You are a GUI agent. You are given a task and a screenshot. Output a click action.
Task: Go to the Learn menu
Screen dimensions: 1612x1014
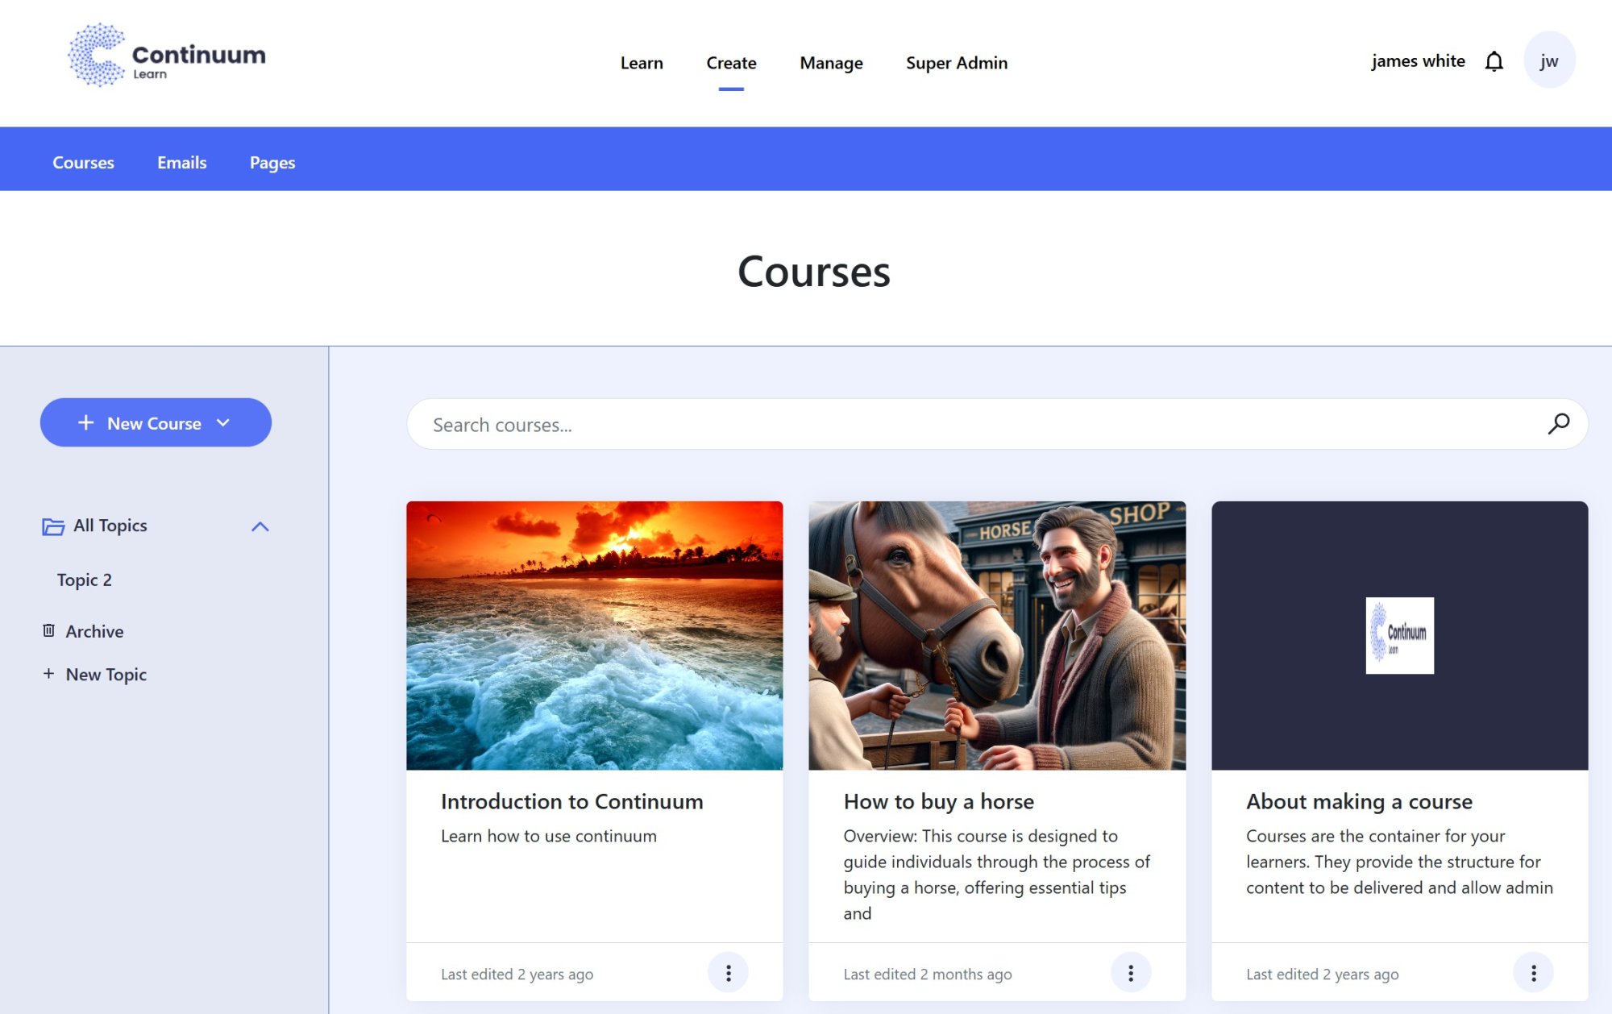642,63
